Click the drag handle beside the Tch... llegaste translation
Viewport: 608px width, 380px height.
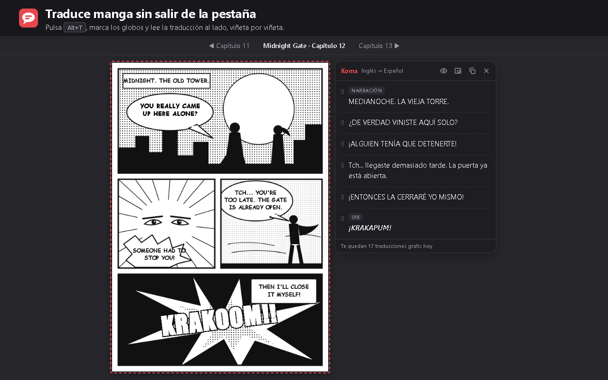(342, 165)
